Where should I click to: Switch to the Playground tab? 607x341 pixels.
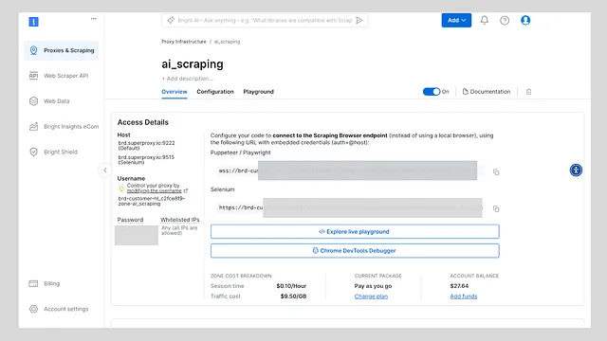pos(258,92)
